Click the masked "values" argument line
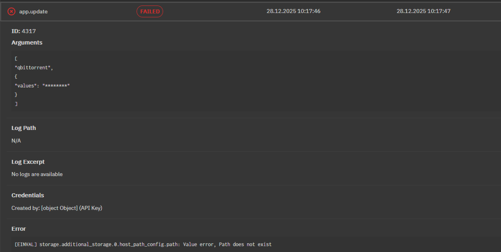This screenshot has height=252, width=501. pyautogui.click(x=42, y=85)
